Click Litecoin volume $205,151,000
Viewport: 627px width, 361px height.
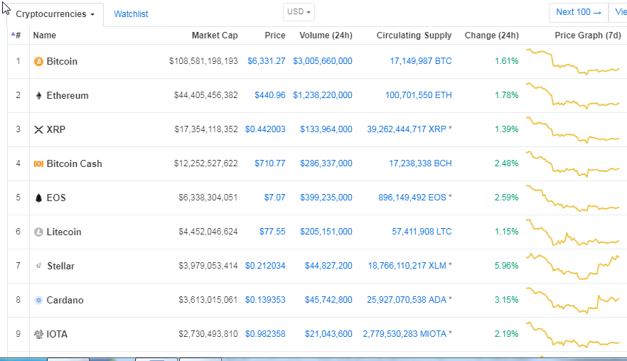pos(326,232)
